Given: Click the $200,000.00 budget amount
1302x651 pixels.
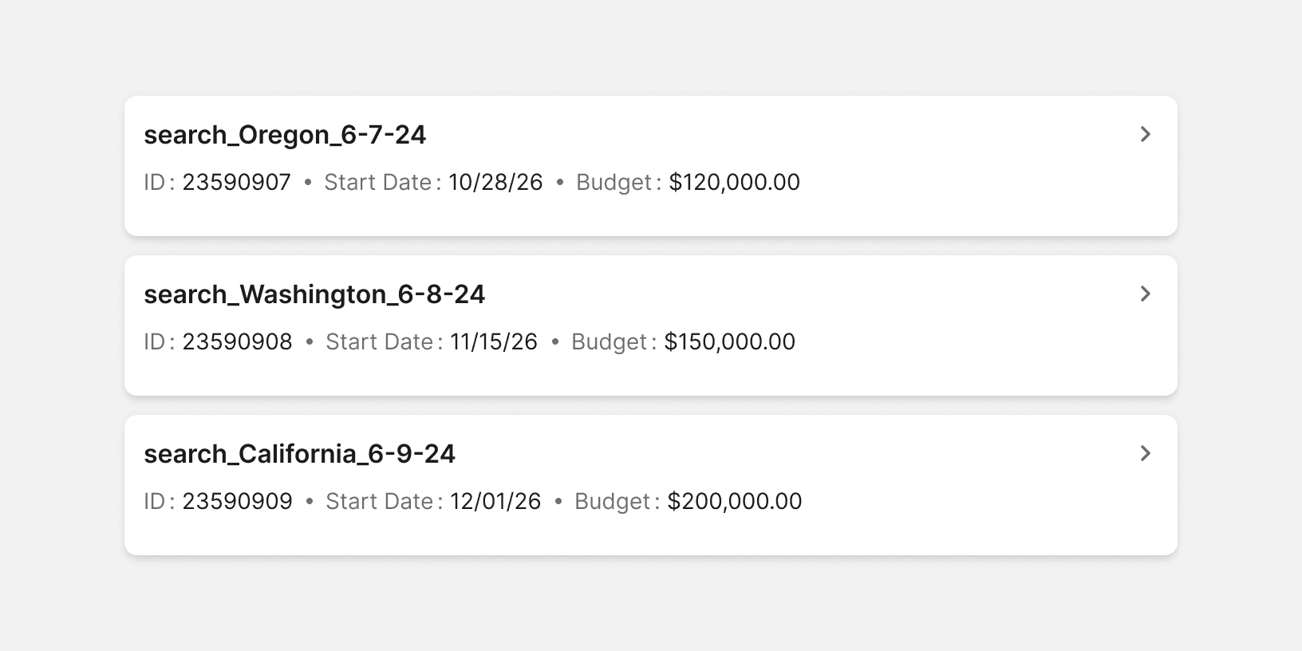Looking at the screenshot, I should coord(735,501).
